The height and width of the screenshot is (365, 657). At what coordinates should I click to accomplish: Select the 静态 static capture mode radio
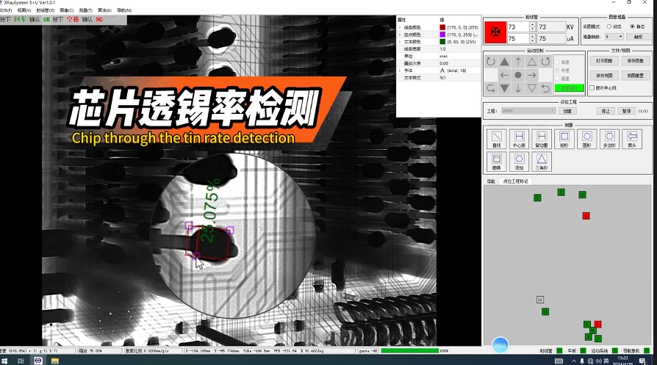(631, 26)
